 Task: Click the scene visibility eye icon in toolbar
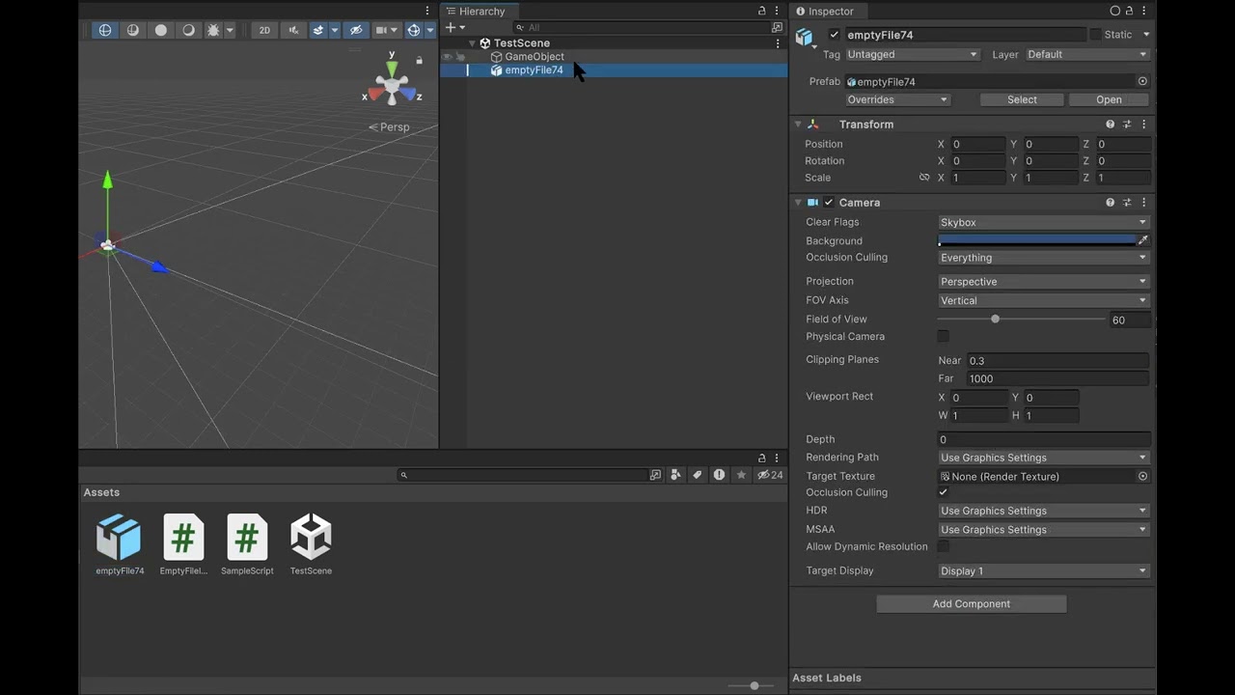(x=356, y=30)
